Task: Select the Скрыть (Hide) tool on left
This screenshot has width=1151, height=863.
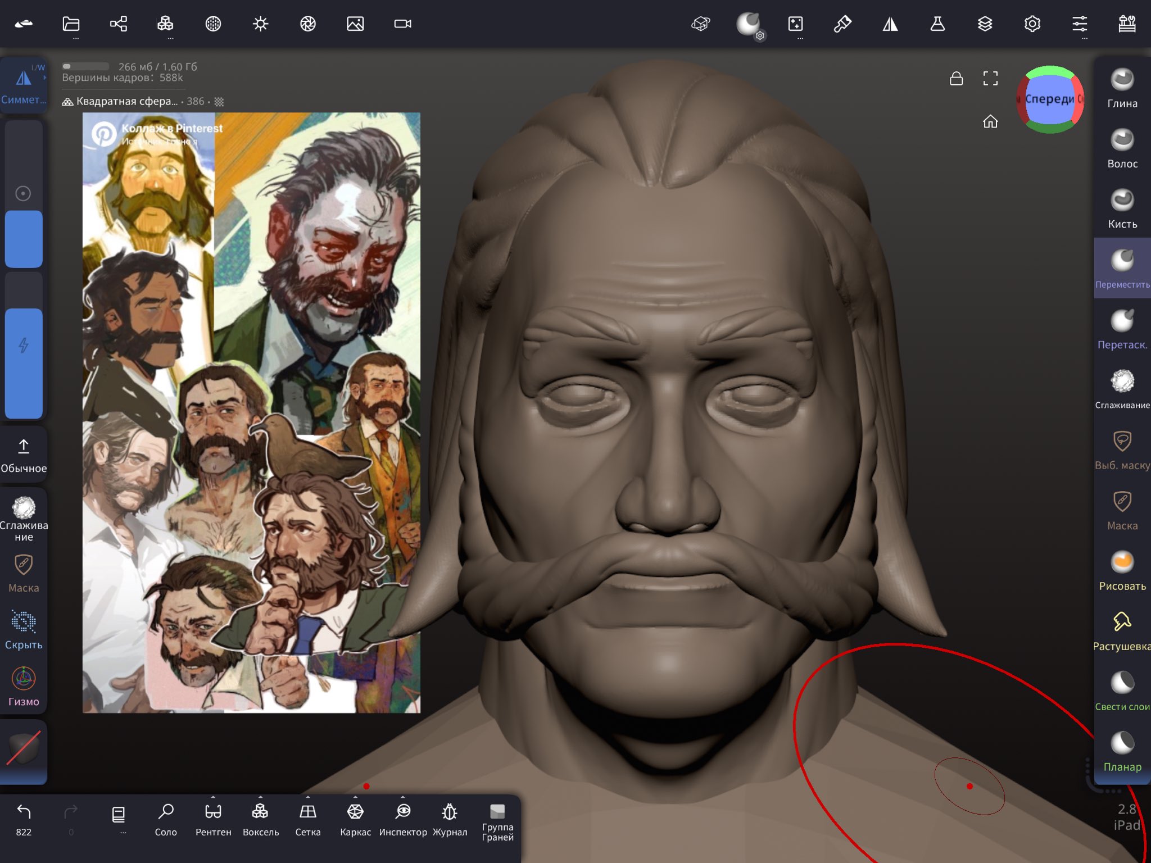Action: coord(24,629)
